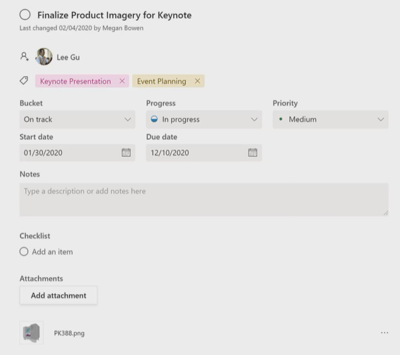Select the Event Planning yellow label
This screenshot has height=355, width=400.
162,81
